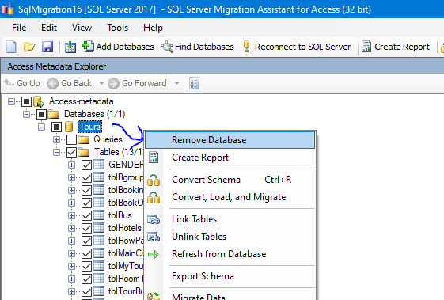The image size is (444, 300).
Task: Open the Tools menu
Action: [x=117, y=28]
